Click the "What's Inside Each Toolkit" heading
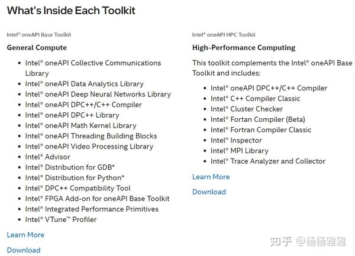The height and width of the screenshot is (256, 355). (x=71, y=11)
